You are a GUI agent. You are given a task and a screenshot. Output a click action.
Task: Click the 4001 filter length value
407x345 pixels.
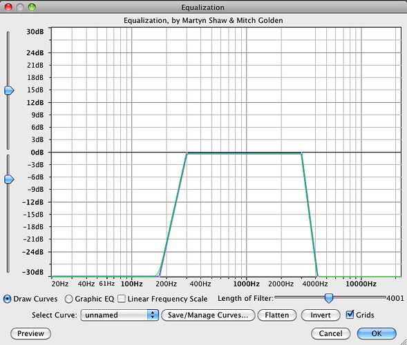tap(395, 298)
